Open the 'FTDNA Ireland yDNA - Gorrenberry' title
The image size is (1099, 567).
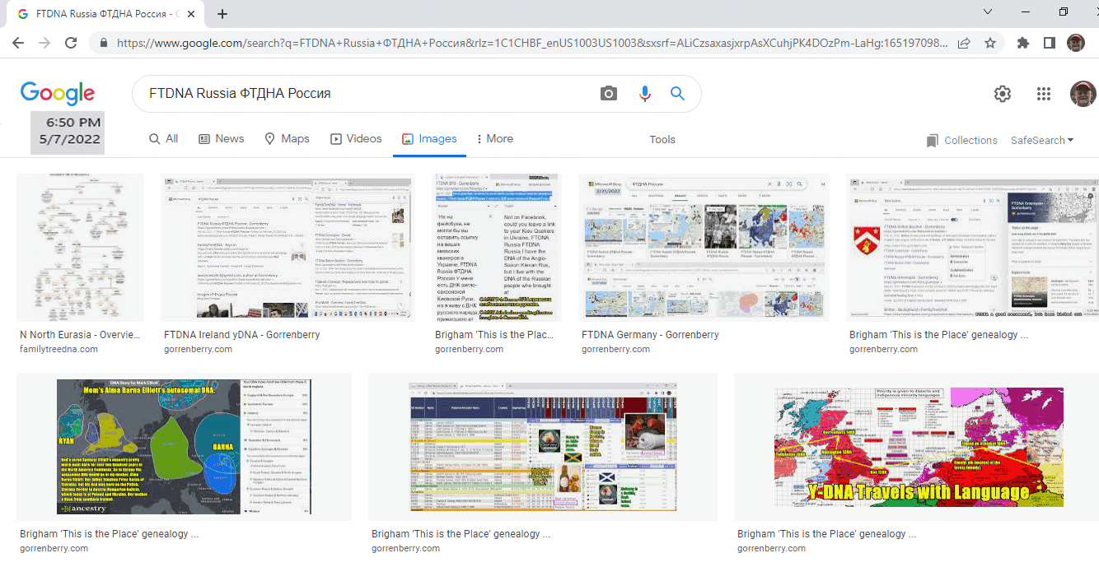pos(242,335)
